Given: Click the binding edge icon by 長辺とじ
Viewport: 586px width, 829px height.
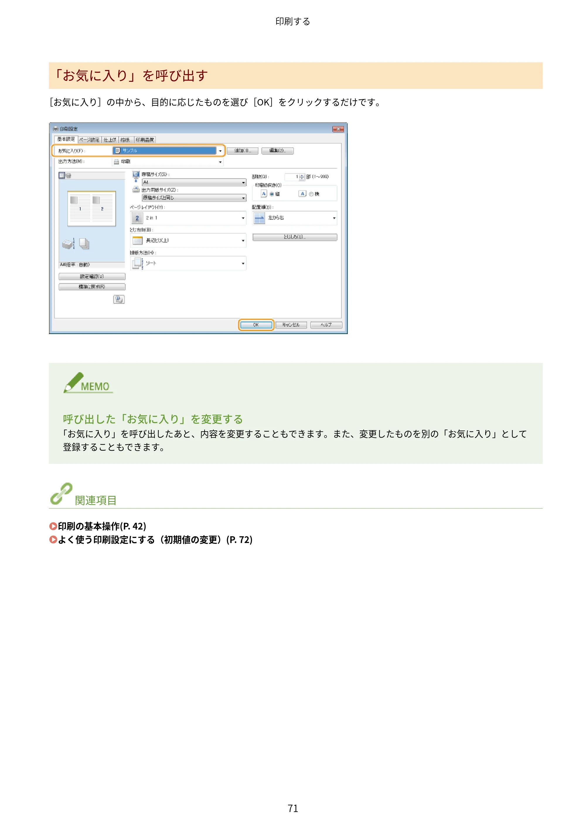Looking at the screenshot, I should pyautogui.click(x=137, y=241).
